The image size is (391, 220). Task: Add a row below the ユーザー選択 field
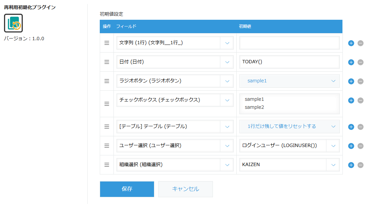(x=351, y=146)
